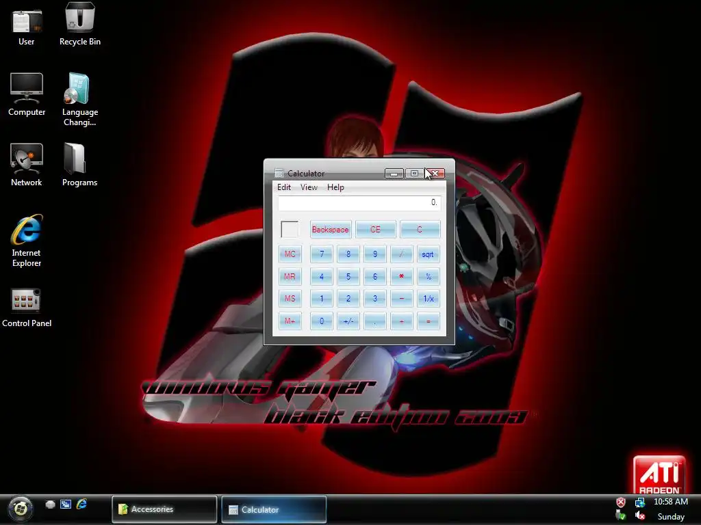
Task: Open the Help menu in Calculator
Action: coord(335,187)
